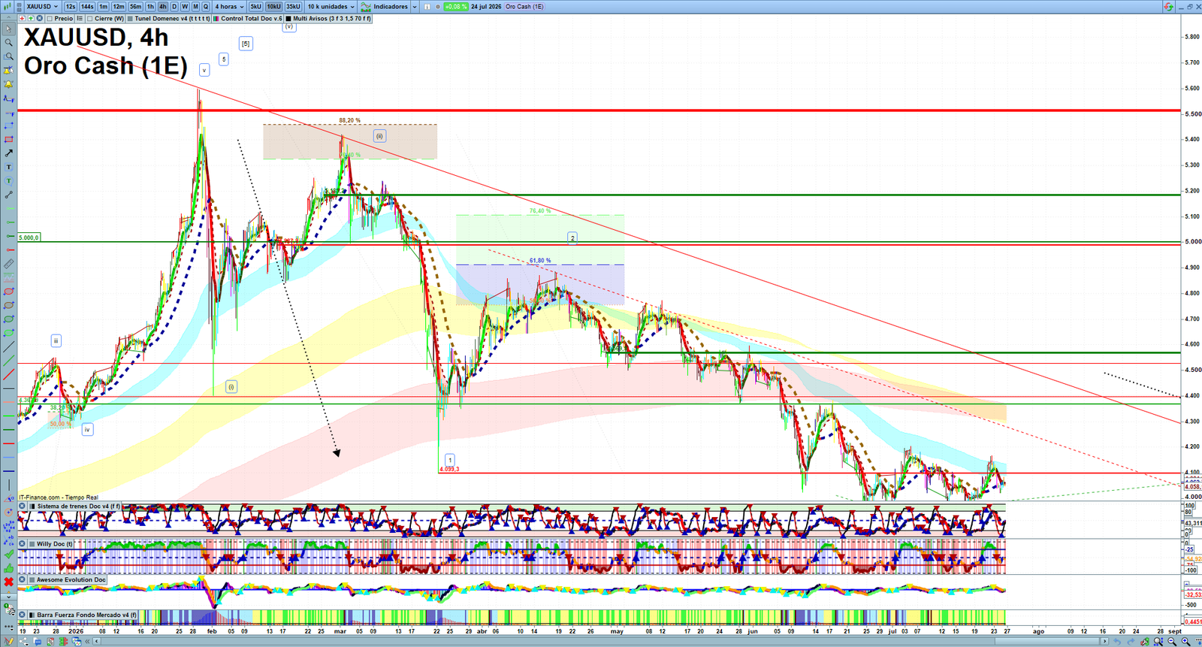Set history to 35kU units
This screenshot has height=647, width=1202.
pos(293,7)
